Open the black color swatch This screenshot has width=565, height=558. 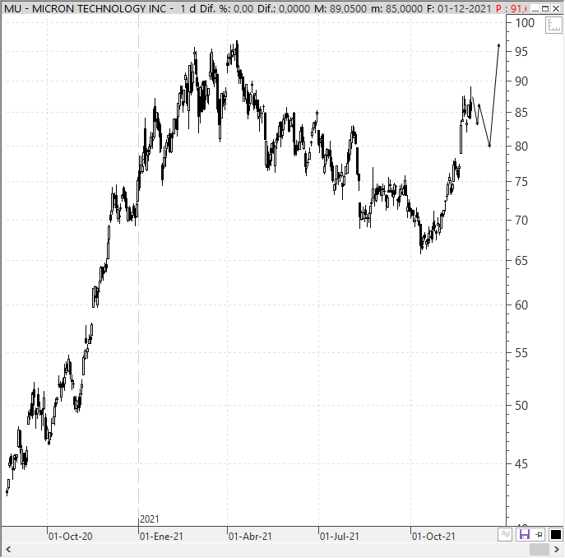pyautogui.click(x=556, y=534)
